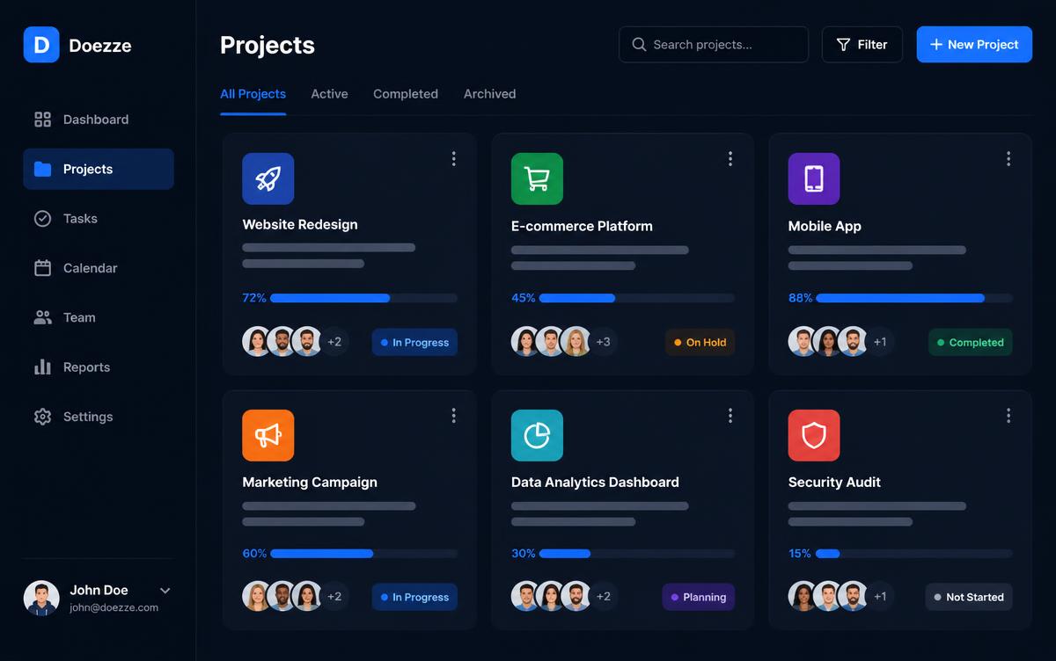1056x661 pixels.
Task: Focus the Search projects field
Action: [714, 45]
